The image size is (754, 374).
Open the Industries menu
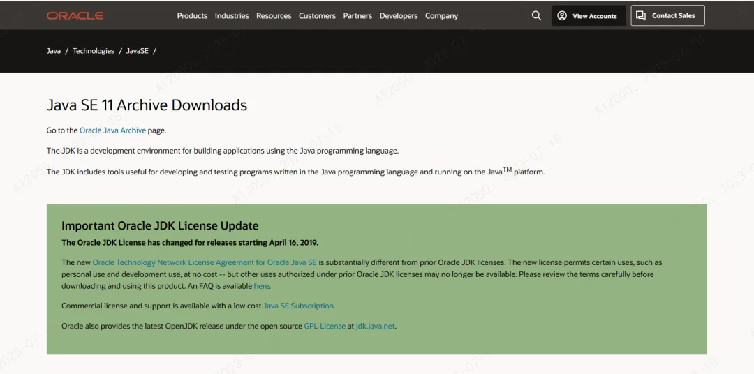232,15
